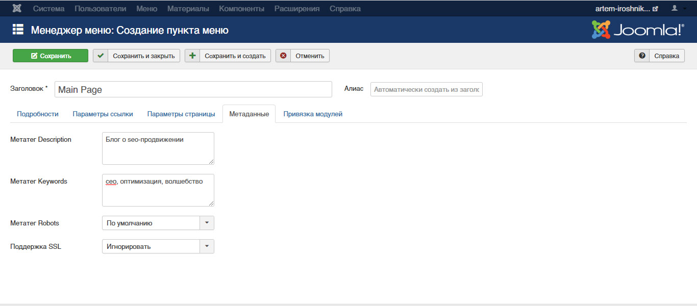This screenshot has height=306, width=697.
Task: Click the Joomla logo icon in top bar
Action: (x=17, y=9)
